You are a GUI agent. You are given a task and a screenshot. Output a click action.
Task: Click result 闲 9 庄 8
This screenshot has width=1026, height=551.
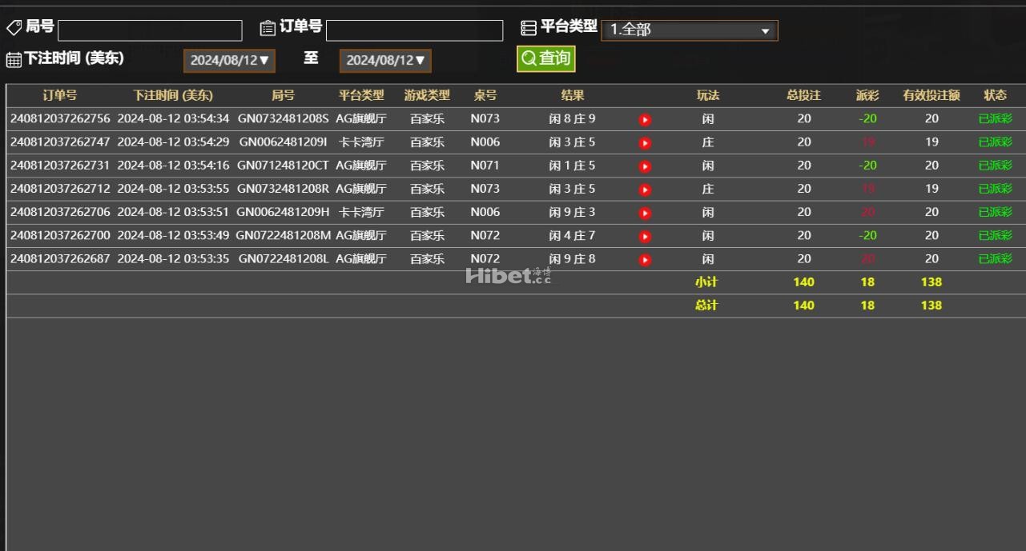coord(572,258)
